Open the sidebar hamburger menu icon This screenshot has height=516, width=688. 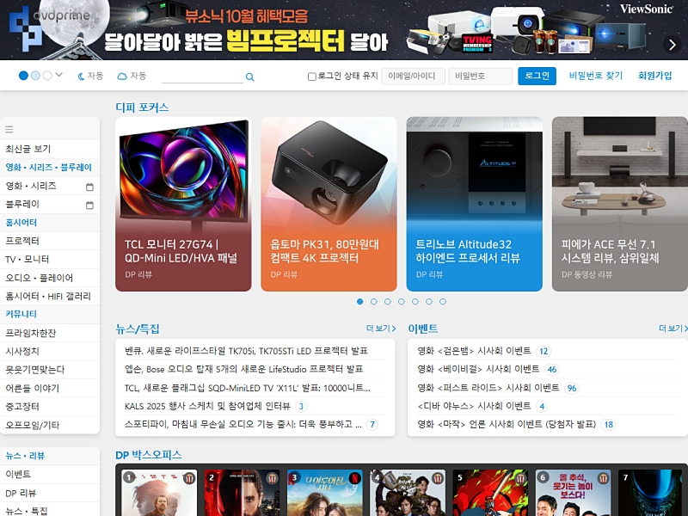coord(9,130)
